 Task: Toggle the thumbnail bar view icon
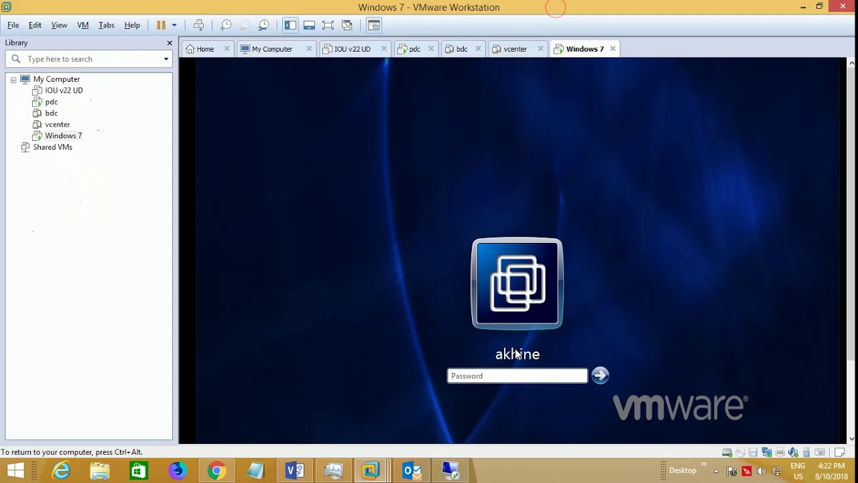[309, 25]
